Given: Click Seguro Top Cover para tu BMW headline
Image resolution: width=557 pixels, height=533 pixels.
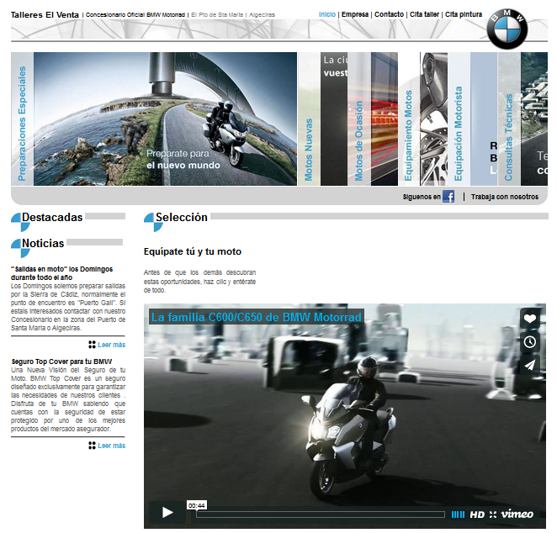Looking at the screenshot, I should (x=61, y=361).
